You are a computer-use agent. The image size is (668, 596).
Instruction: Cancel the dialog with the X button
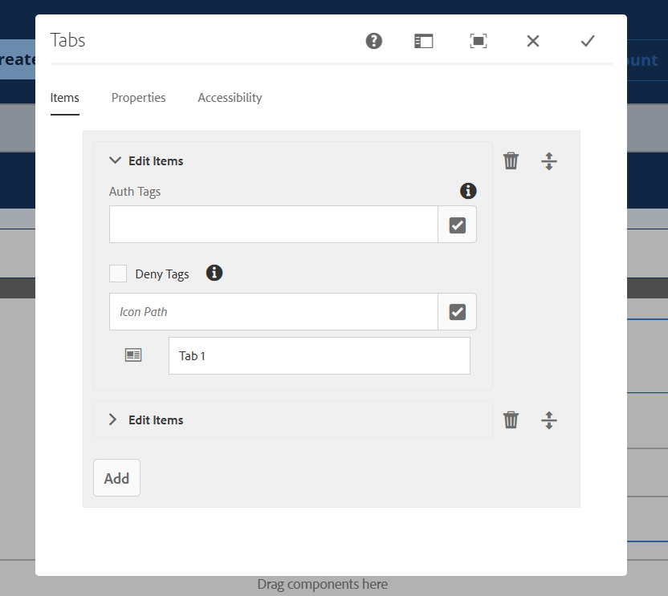point(532,40)
